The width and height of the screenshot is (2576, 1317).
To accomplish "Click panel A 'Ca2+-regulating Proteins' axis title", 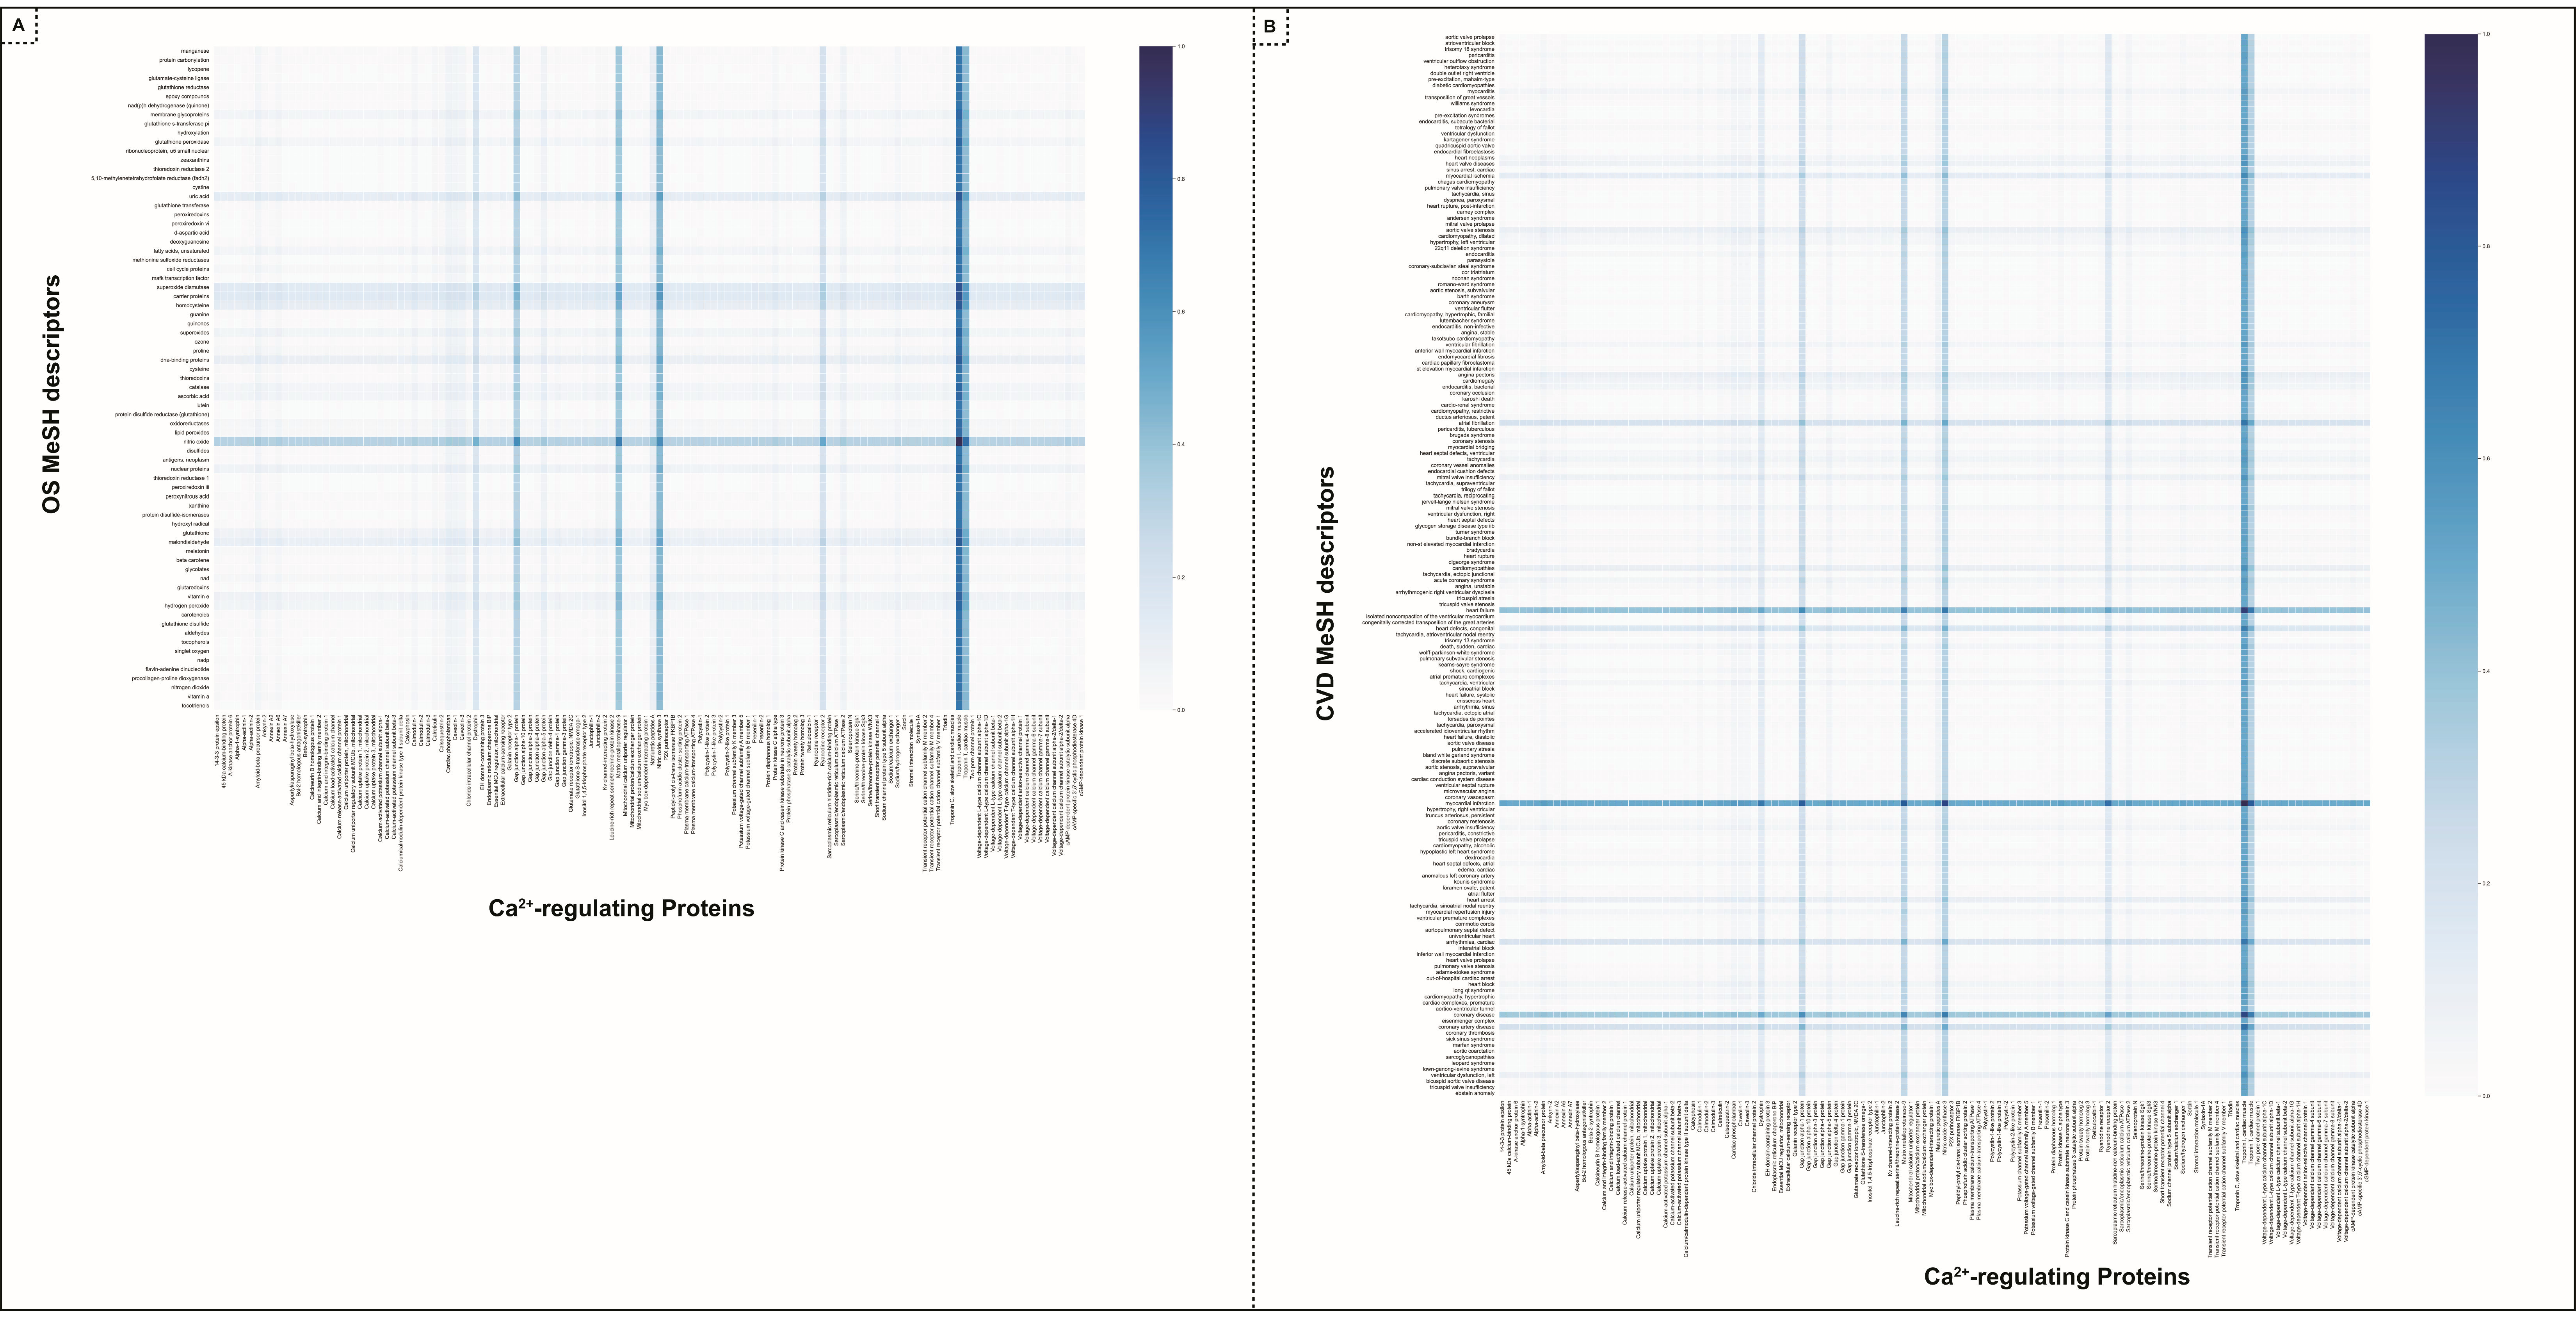I will pyautogui.click(x=621, y=908).
